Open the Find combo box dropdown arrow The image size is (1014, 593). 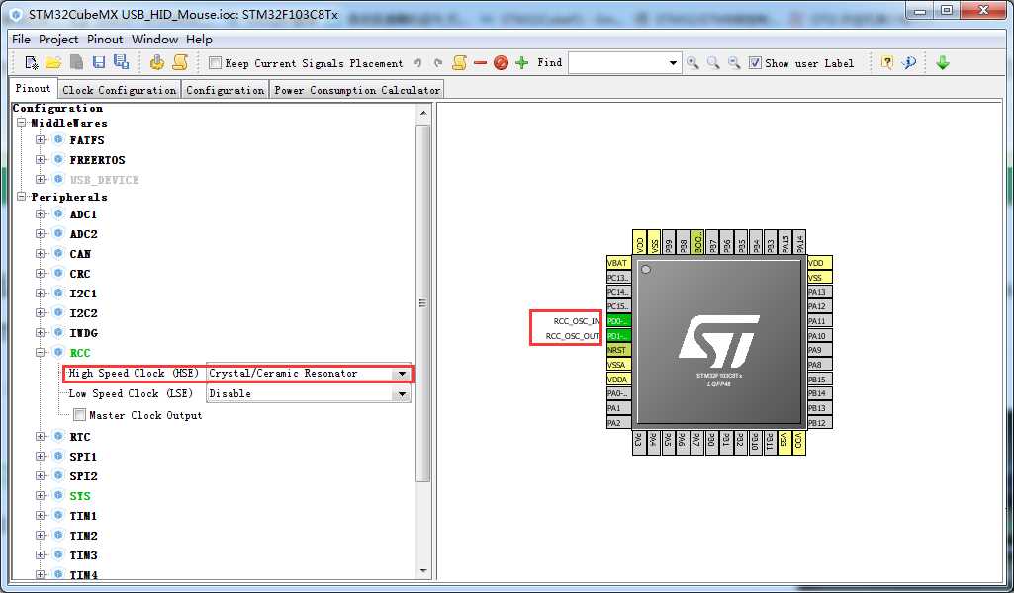[673, 63]
